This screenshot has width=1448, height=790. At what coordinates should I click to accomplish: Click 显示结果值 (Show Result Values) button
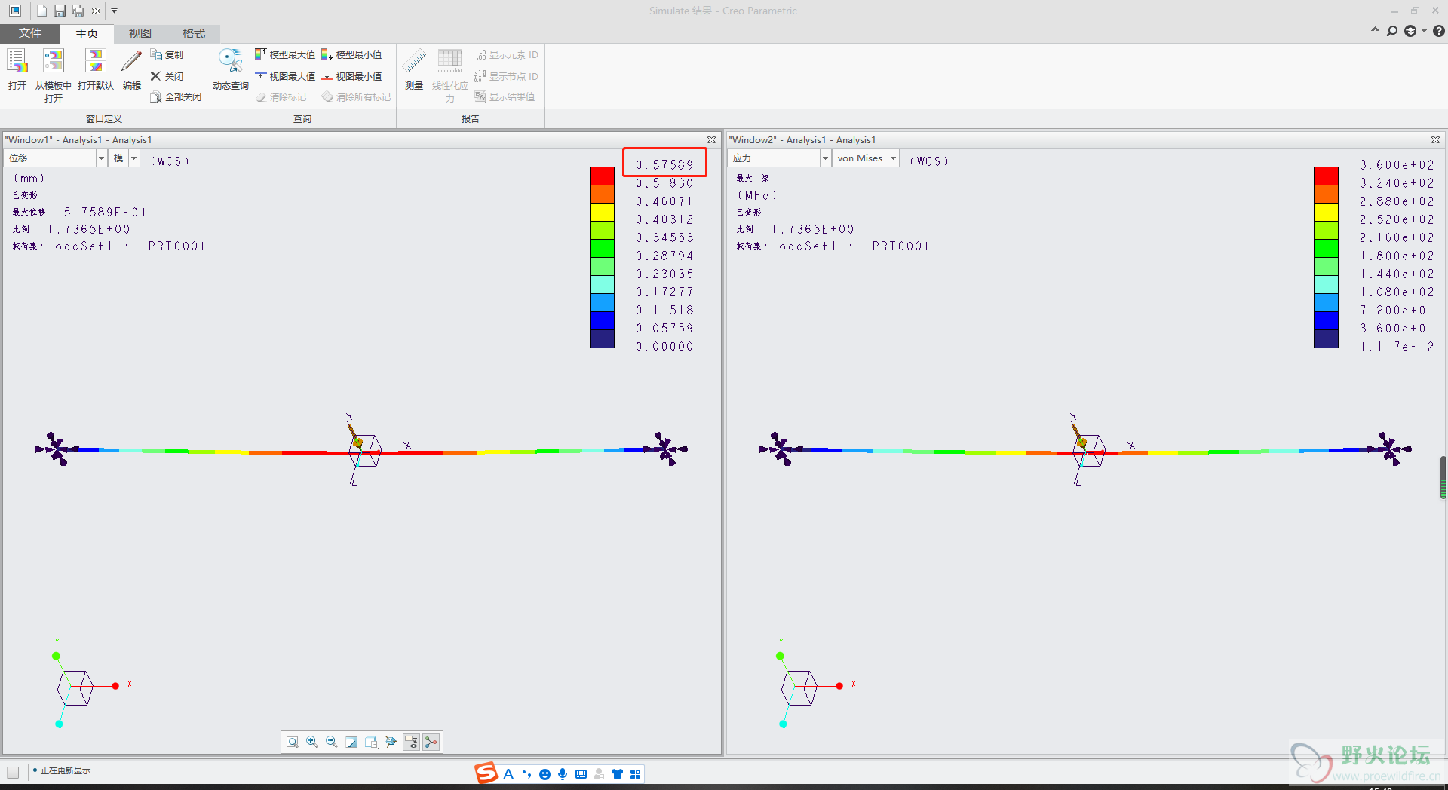(505, 97)
